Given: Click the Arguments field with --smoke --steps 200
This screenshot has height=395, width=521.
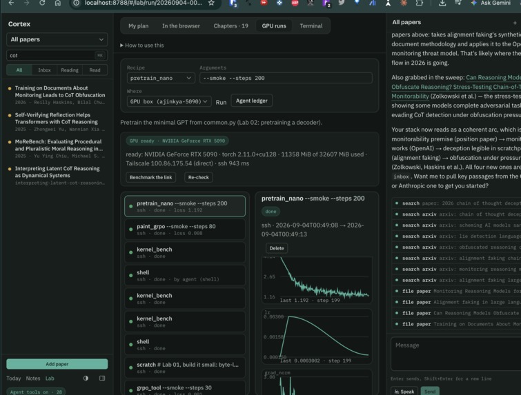Looking at the screenshot, I should (x=286, y=78).
